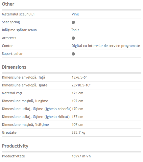
Task: Click the Materialul scaunului label
Action: tap(18, 14)
